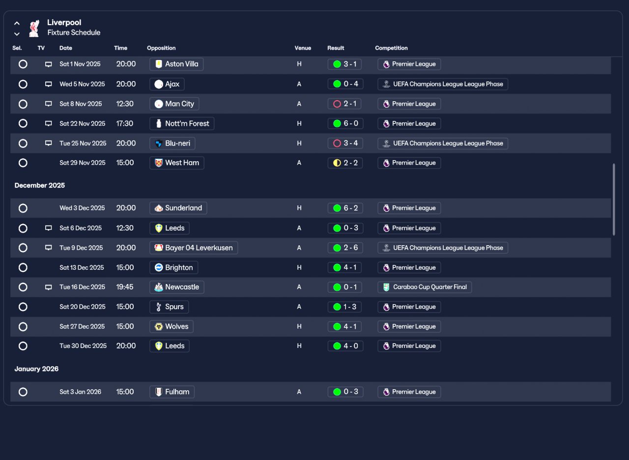Click up chevron beside Liverpool title

point(17,23)
